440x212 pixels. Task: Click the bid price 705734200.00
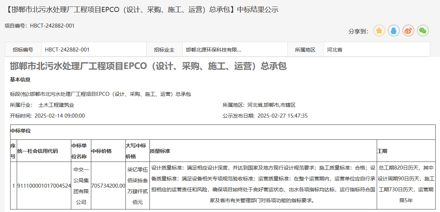click(x=108, y=185)
